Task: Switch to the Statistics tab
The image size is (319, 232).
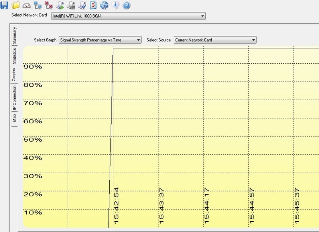Action: point(15,56)
